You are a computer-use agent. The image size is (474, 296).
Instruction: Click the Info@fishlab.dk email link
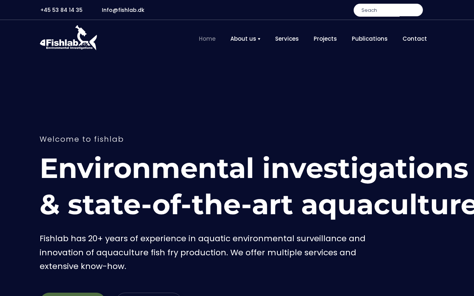point(123,10)
